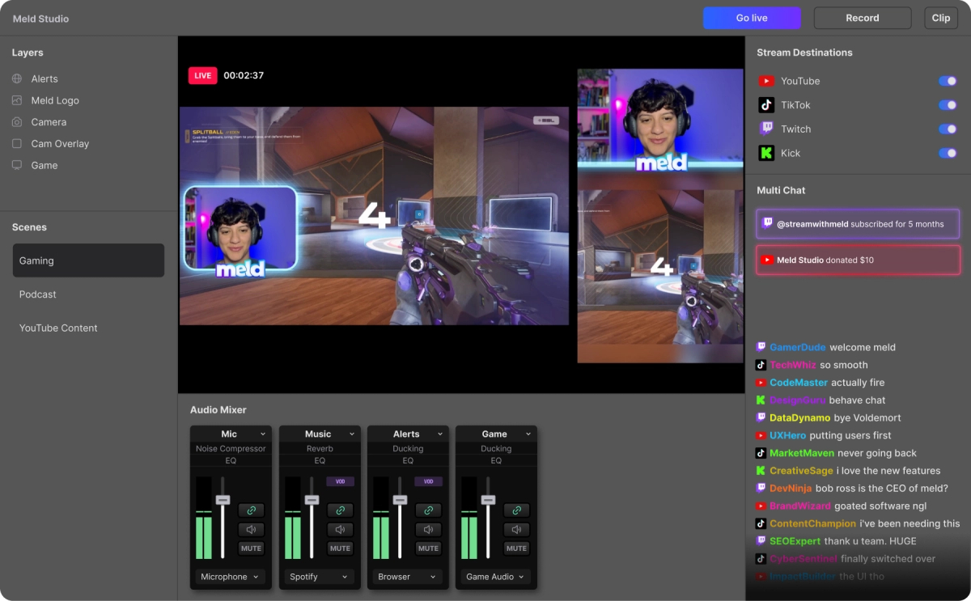Image resolution: width=971 pixels, height=601 pixels.
Task: Click the Twitch icon in Stream Destinations
Action: [x=766, y=129]
